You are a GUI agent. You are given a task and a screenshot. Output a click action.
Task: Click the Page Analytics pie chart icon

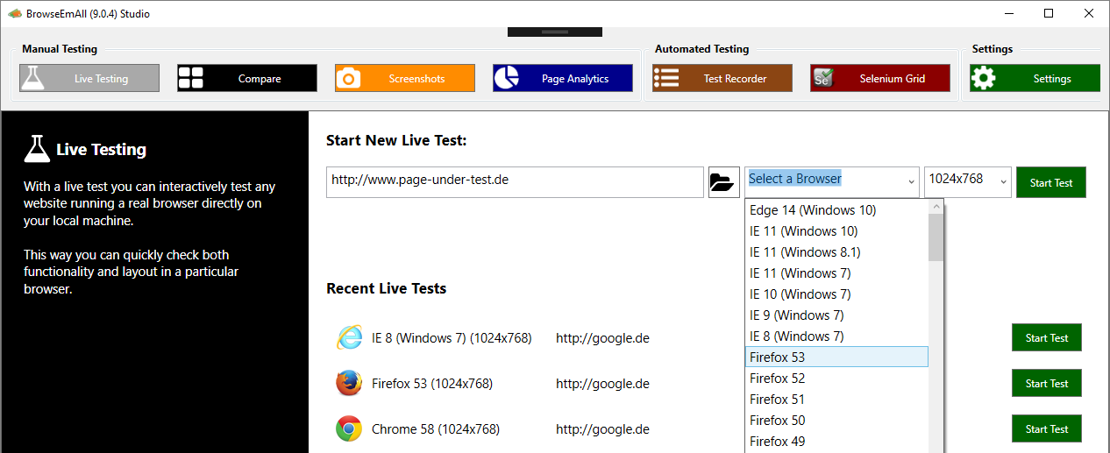(506, 78)
